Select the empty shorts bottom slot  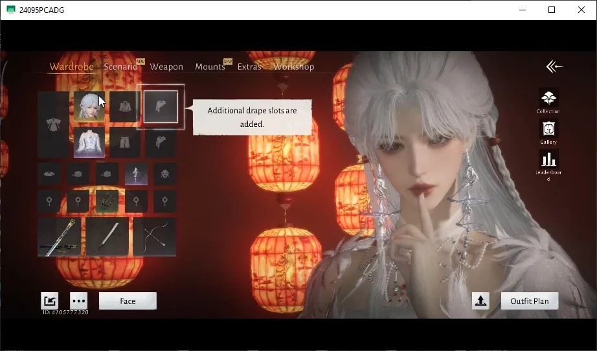tap(124, 142)
